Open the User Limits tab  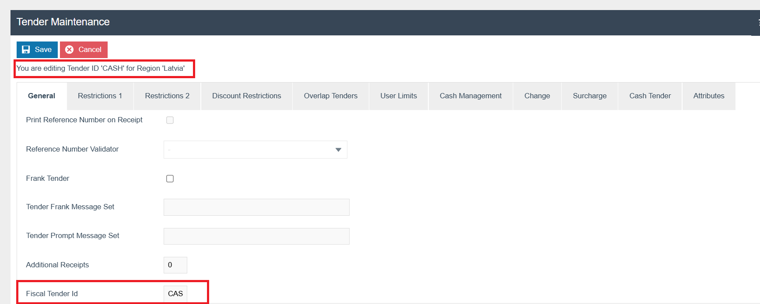click(x=398, y=96)
